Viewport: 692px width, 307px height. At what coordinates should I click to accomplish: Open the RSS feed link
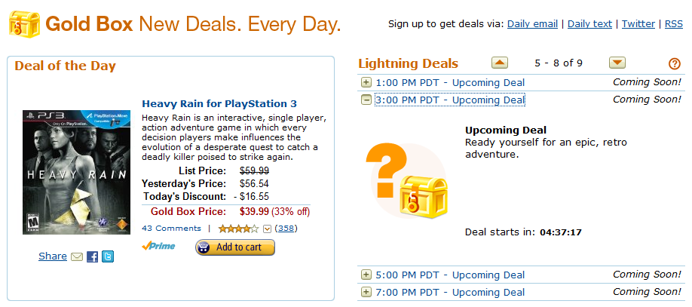(673, 23)
